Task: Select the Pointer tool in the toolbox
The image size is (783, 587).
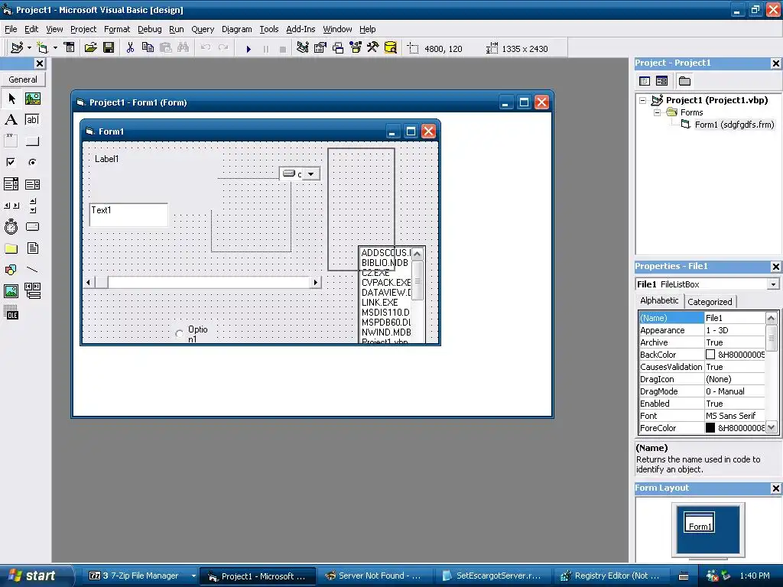Action: coord(11,99)
